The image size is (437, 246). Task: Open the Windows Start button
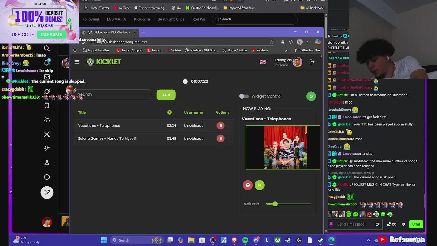click(x=104, y=240)
